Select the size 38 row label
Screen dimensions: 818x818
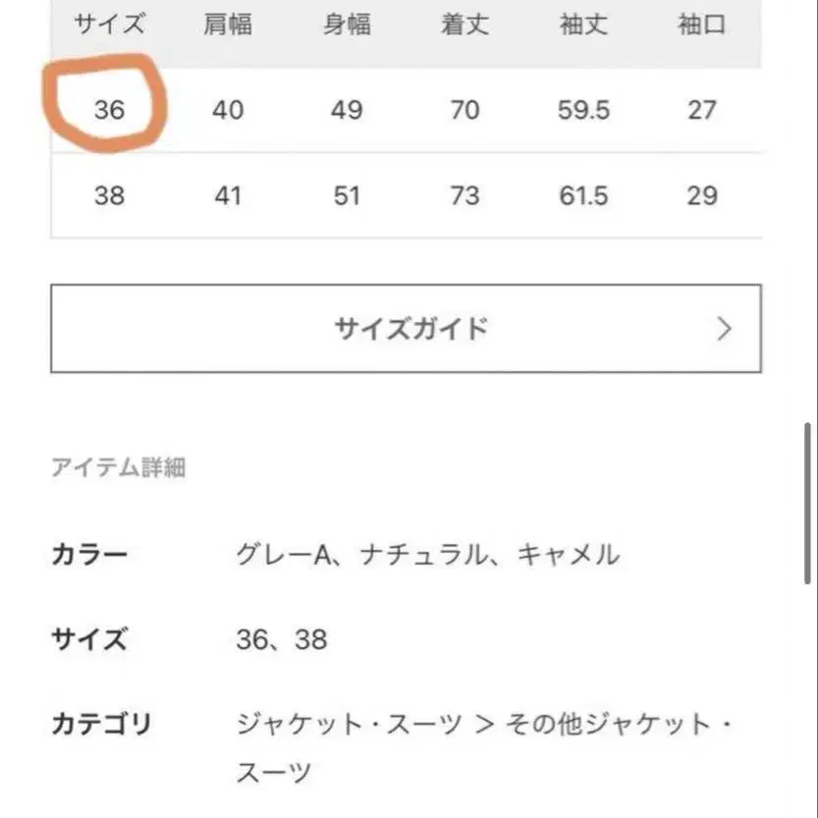[109, 195]
